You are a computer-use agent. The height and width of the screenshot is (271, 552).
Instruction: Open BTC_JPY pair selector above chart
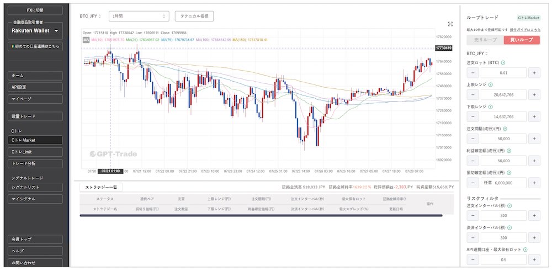point(91,17)
